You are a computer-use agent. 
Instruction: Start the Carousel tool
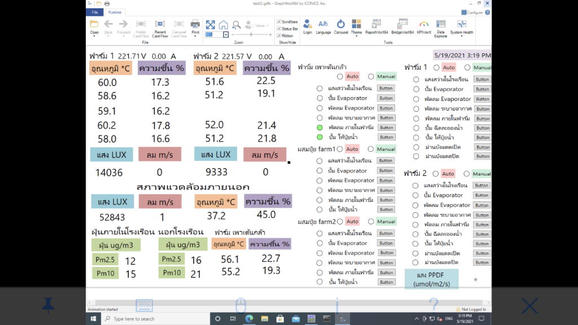[x=340, y=27]
